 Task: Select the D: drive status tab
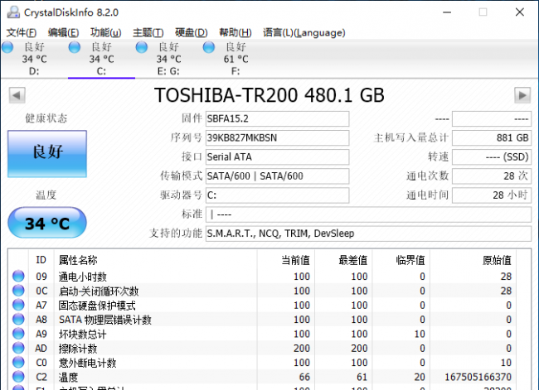(34, 59)
